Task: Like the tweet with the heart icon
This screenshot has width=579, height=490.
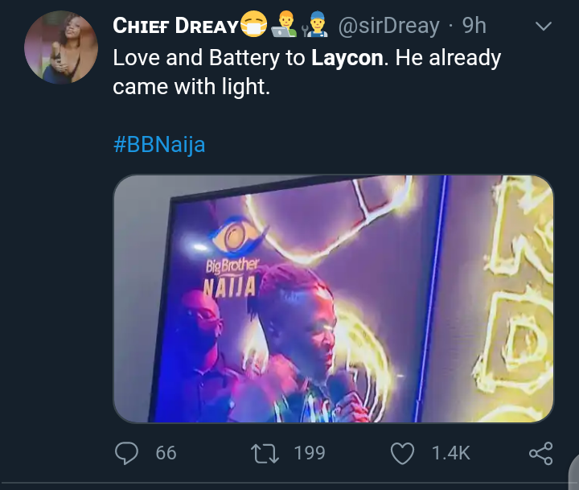Action: tap(403, 453)
